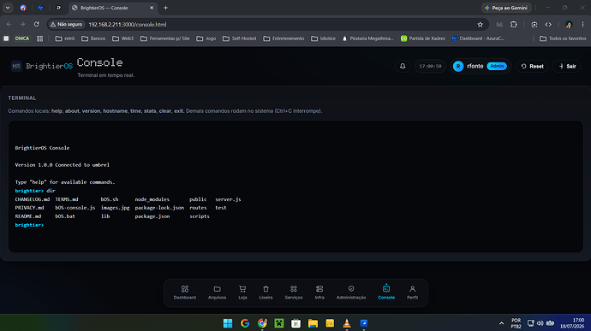
Task: Open the VLC icon in Windows taskbar
Action: pos(347,323)
